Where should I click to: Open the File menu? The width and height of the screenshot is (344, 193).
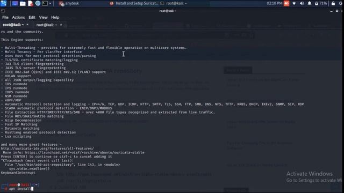point(5,17)
